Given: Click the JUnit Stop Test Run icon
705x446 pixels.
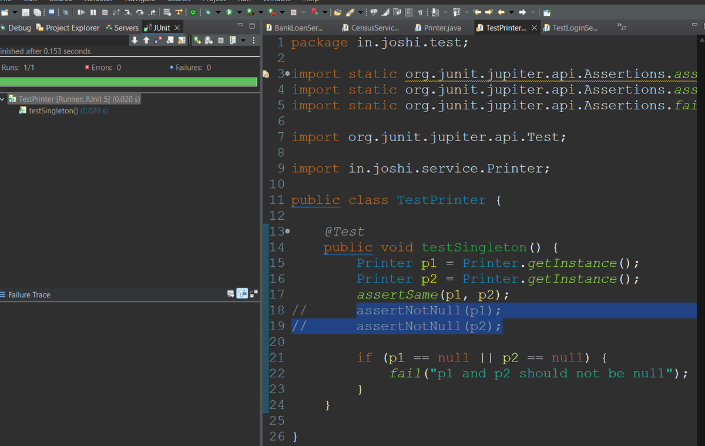Looking at the screenshot, I should coord(221,41).
